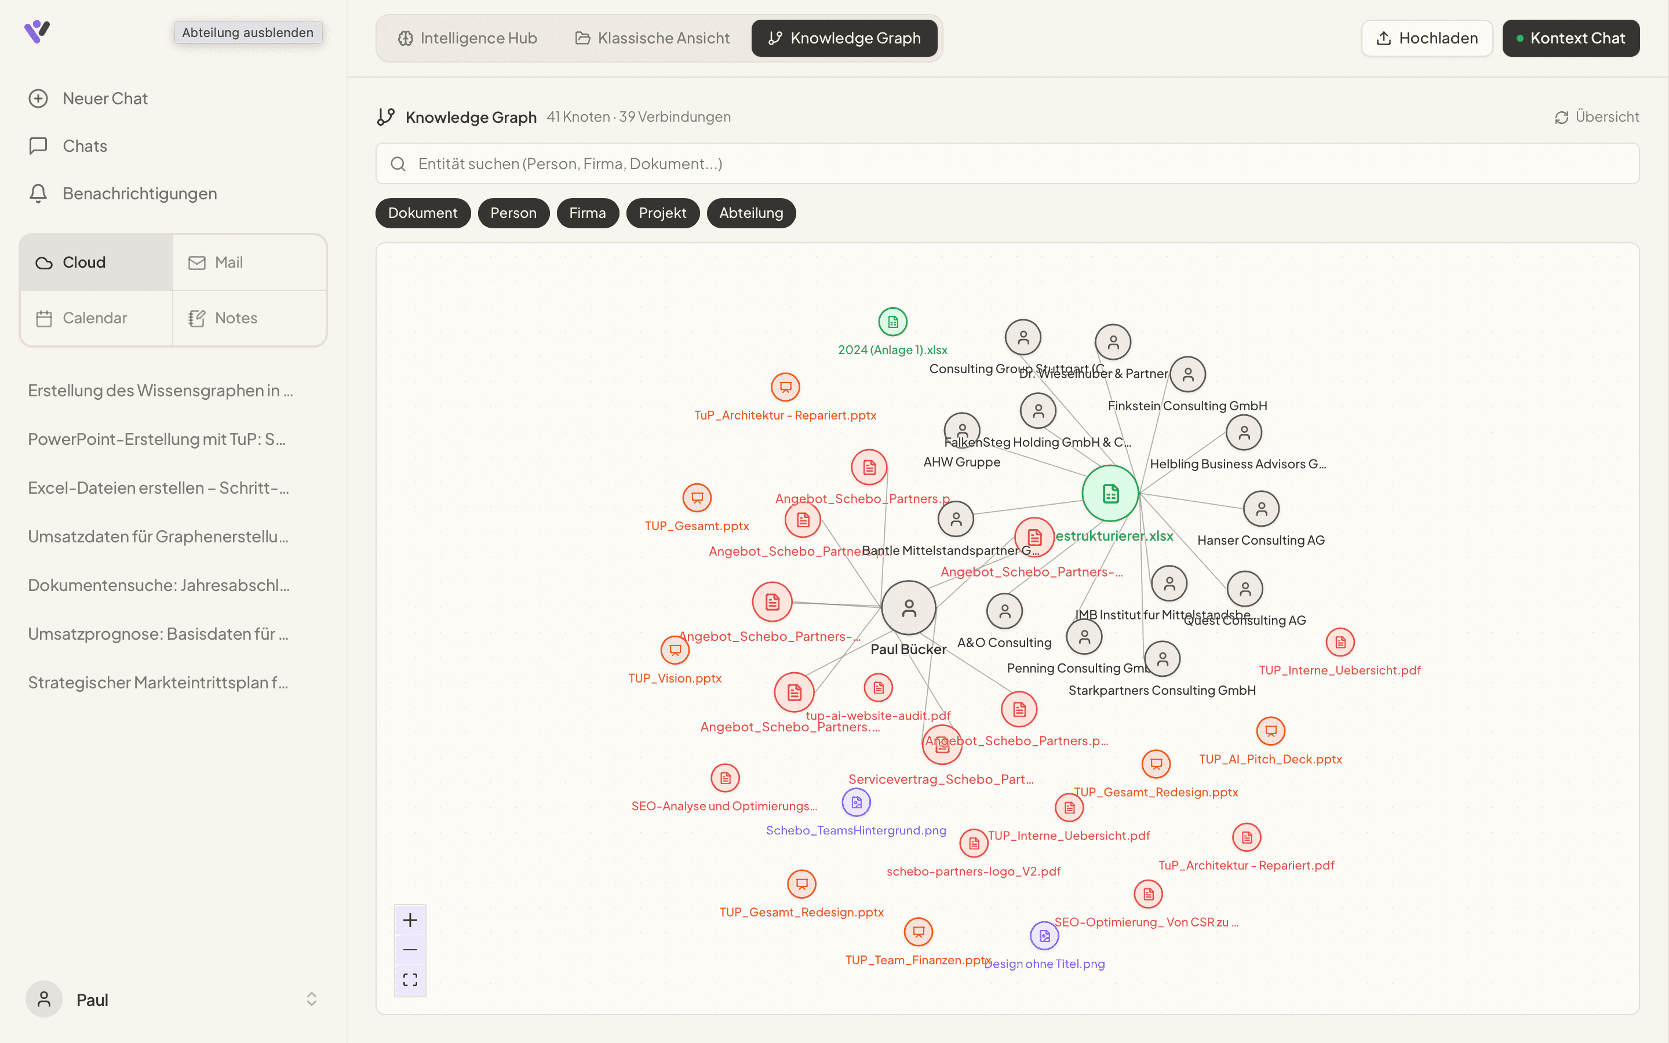1669x1043 pixels.
Task: Fit graph to view with fullscreen icon
Action: coord(410,980)
